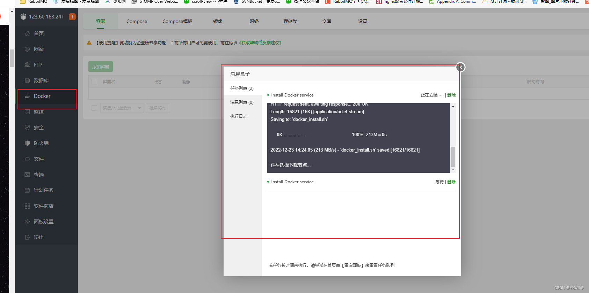Open the Appendix A bookmark

[x=452, y=2]
